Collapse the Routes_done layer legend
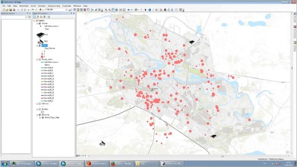Screen dimensions: 297x167 point(37,59)
